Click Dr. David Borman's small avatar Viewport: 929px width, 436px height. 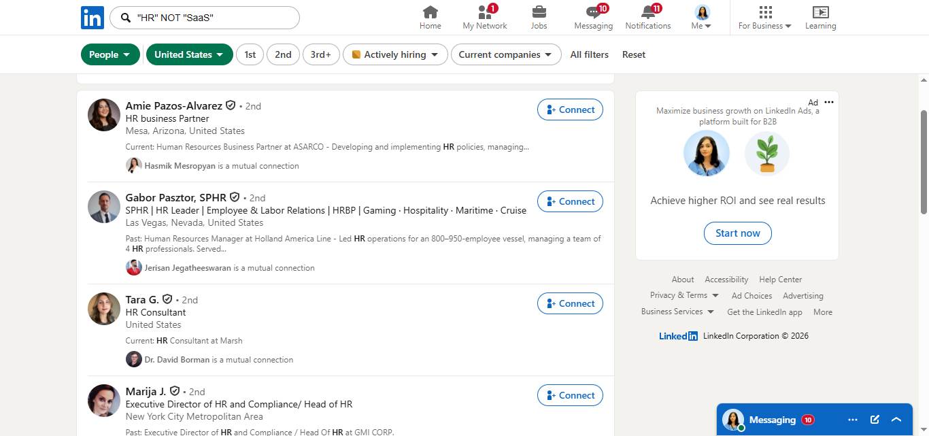tap(134, 359)
